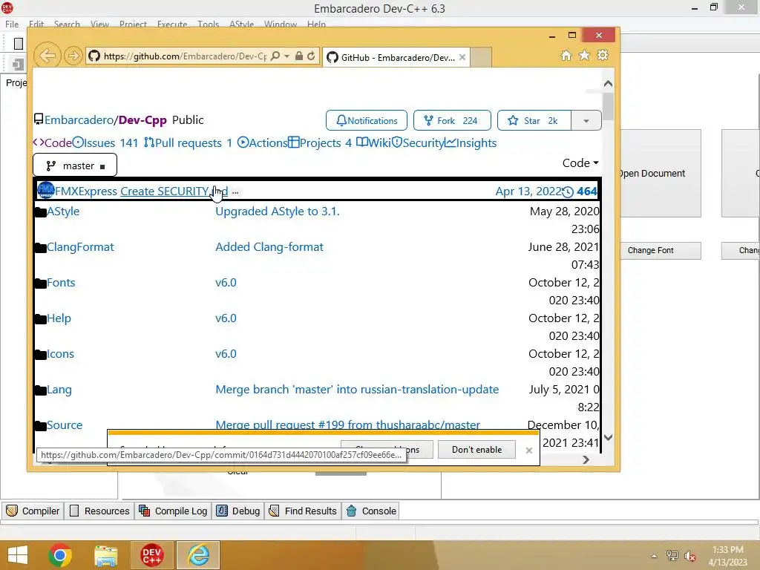Open the Icons folder
Image resolution: width=760 pixels, height=570 pixels.
(x=60, y=354)
